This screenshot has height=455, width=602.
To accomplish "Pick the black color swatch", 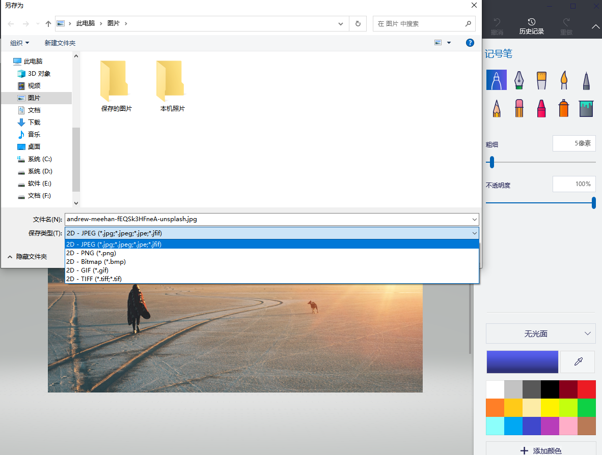I will (550, 389).
